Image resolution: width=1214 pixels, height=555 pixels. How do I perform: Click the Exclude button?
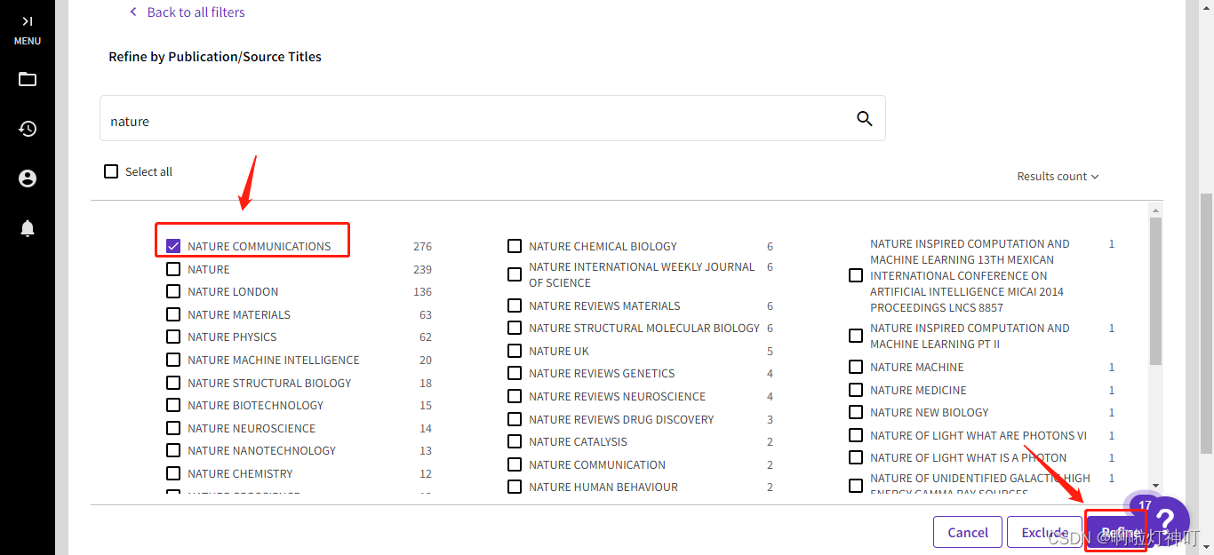[1044, 533]
